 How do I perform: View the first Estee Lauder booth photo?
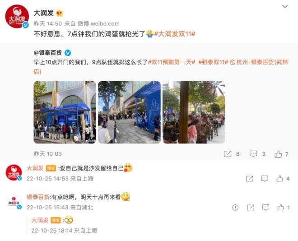[65, 112]
